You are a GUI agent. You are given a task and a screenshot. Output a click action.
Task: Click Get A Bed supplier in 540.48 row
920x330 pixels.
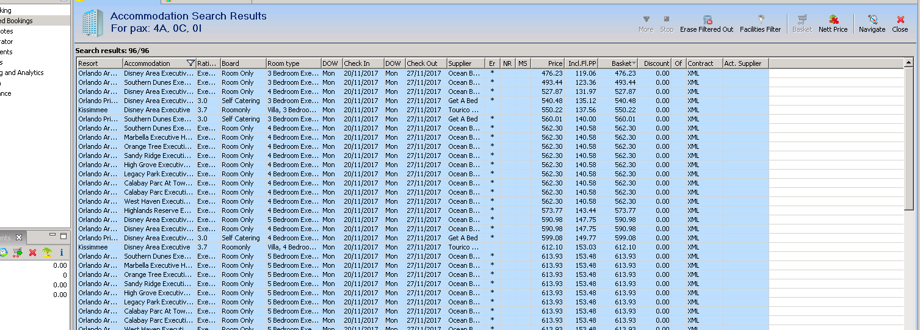tap(463, 101)
